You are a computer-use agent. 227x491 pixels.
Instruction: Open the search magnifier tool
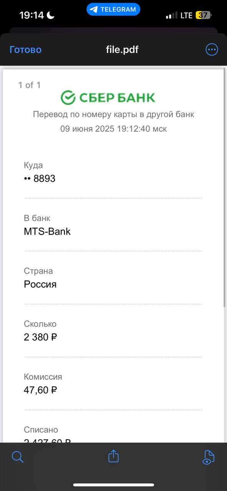[x=18, y=456]
